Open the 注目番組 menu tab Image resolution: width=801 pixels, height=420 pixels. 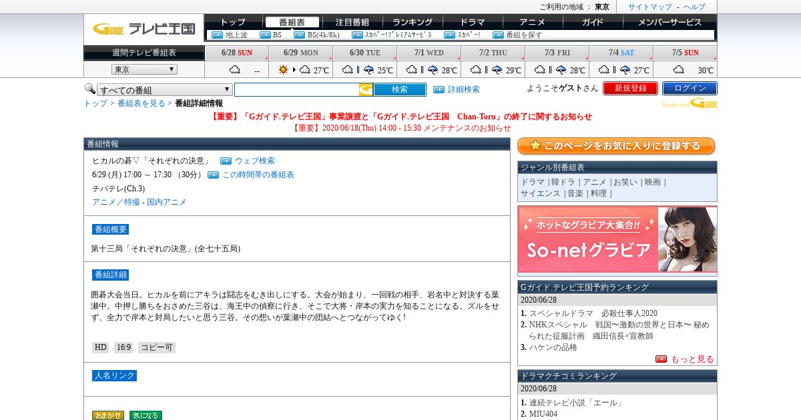352,22
